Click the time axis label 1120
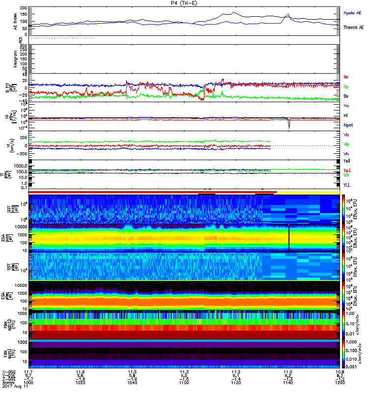368x393 pixels. [x=236, y=383]
